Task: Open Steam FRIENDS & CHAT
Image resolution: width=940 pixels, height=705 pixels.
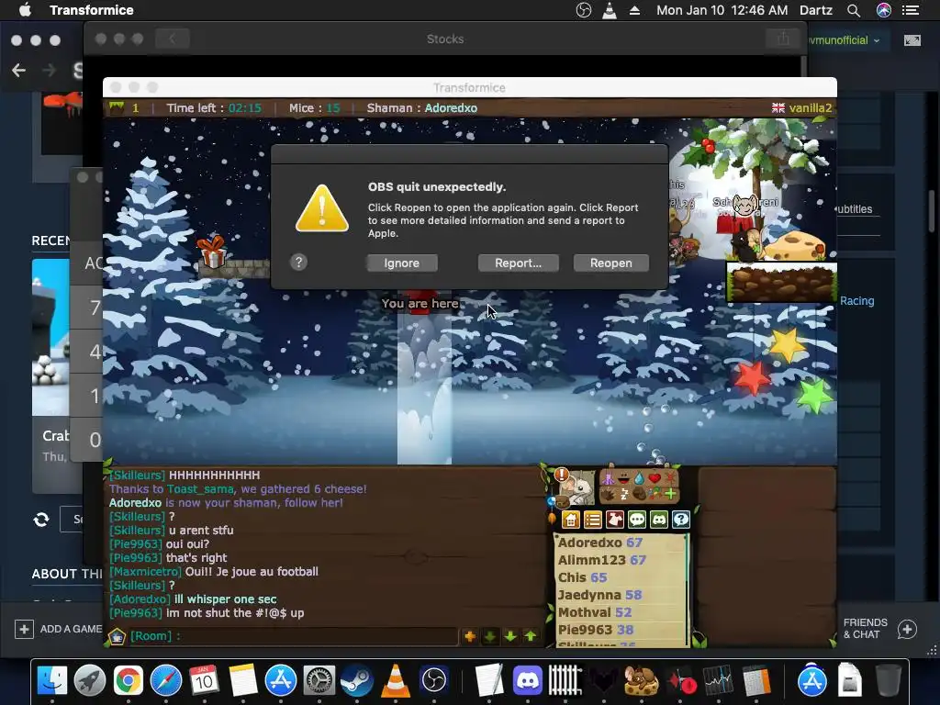Action: click(x=880, y=629)
